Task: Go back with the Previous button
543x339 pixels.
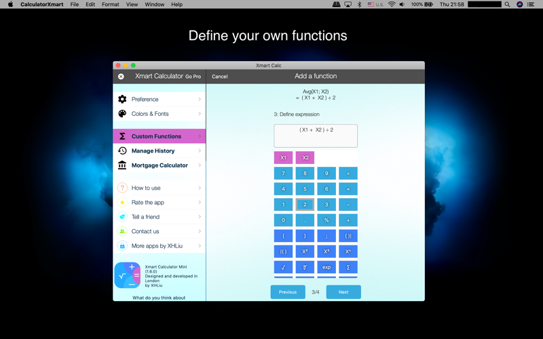Action: pos(288,292)
